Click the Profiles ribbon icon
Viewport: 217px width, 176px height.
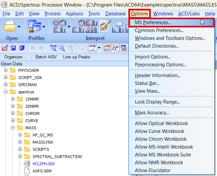(x=35, y=26)
